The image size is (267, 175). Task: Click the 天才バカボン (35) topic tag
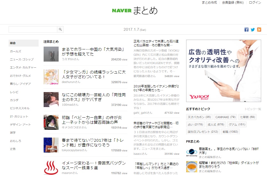pyautogui.click(x=199, y=117)
